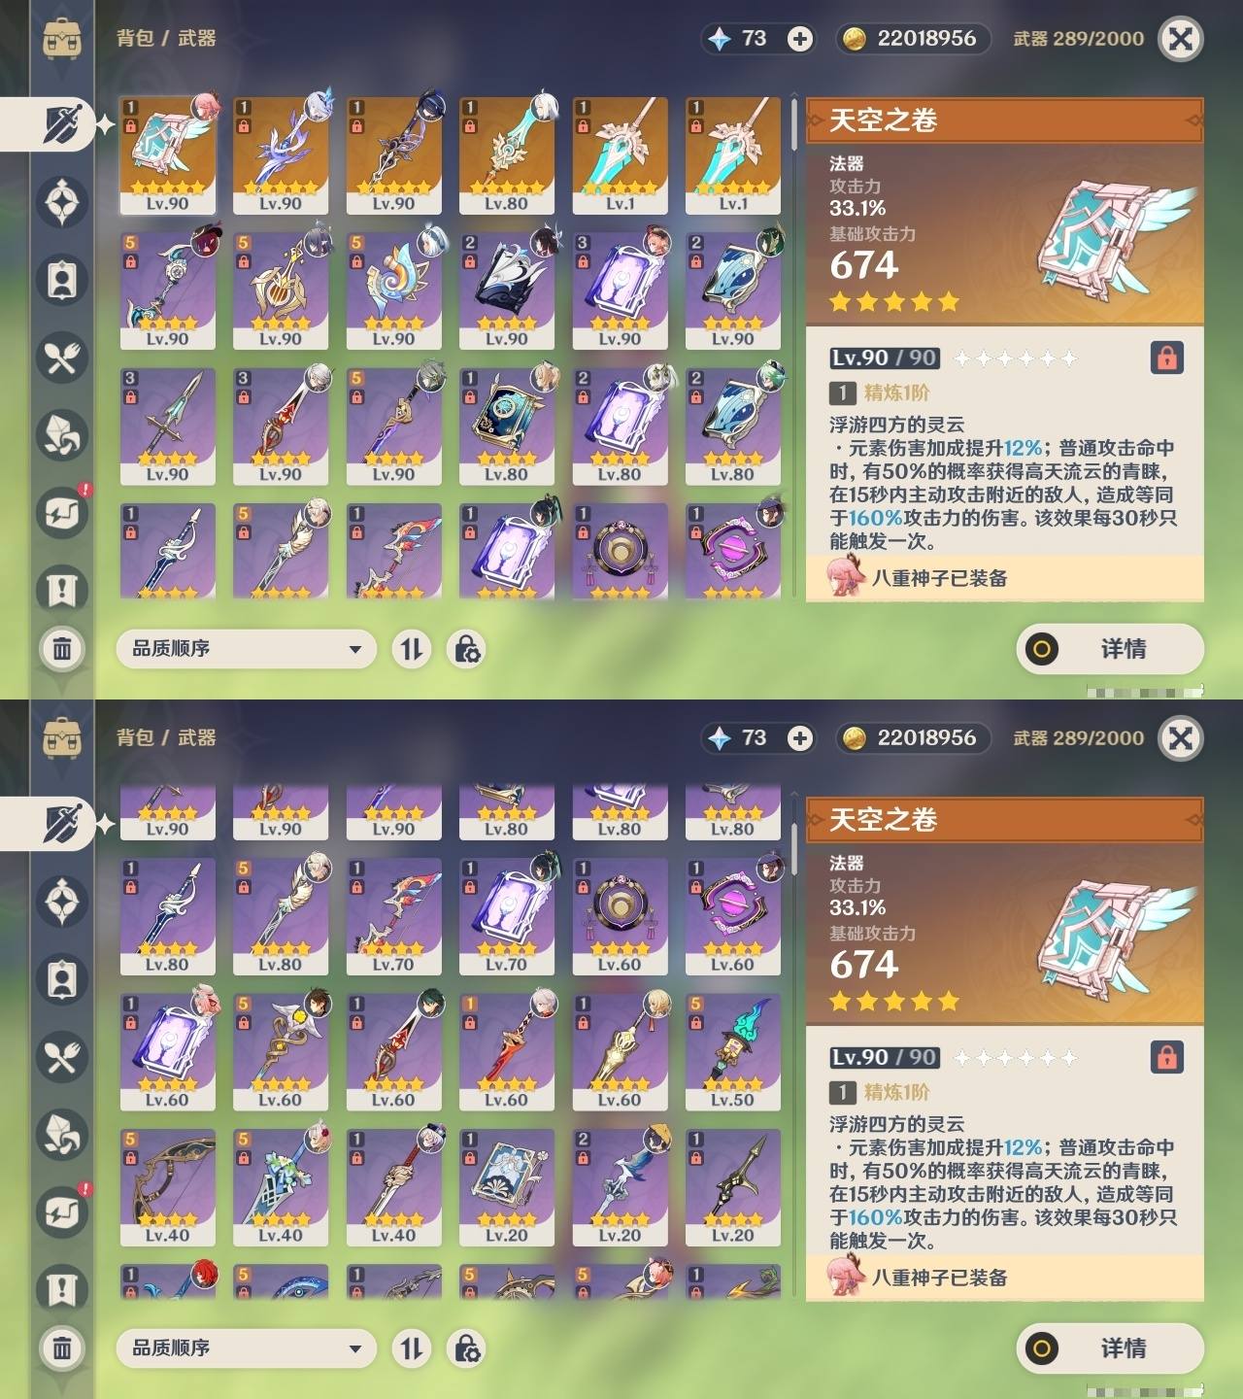This screenshot has width=1243, height=1399.
Task: Open the lock filter options in bottom panel
Action: pyautogui.click(x=466, y=1348)
